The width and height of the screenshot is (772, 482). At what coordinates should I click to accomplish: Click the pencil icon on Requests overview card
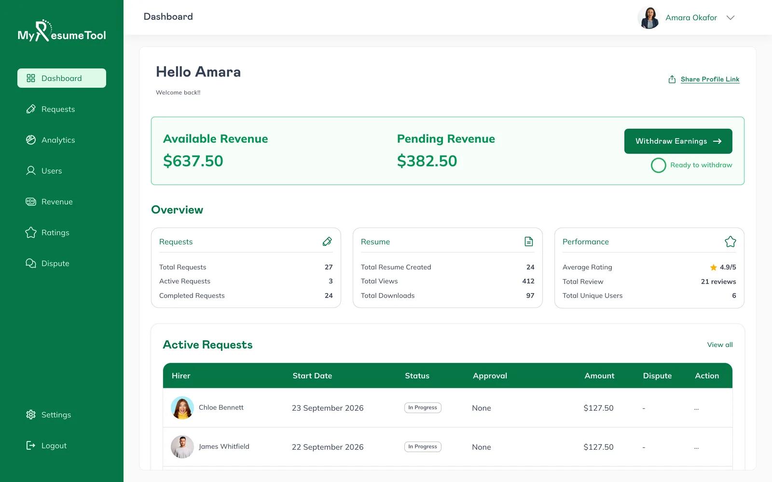click(x=327, y=241)
